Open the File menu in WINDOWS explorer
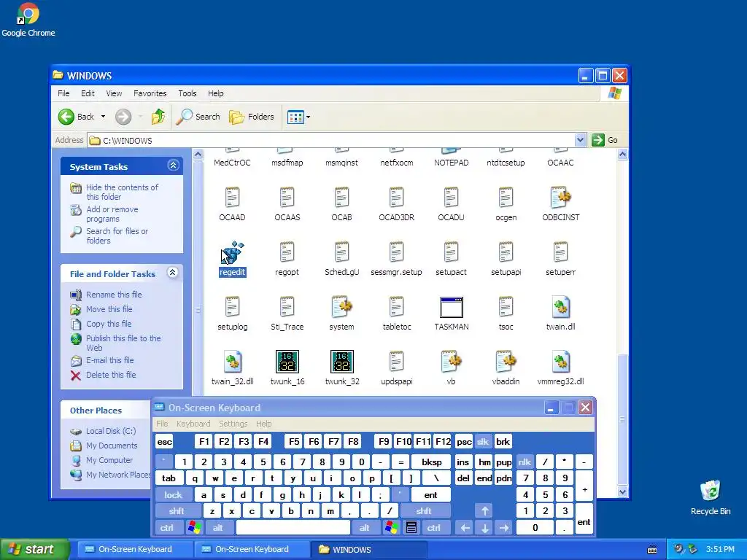The height and width of the screenshot is (560, 747). pyautogui.click(x=63, y=93)
